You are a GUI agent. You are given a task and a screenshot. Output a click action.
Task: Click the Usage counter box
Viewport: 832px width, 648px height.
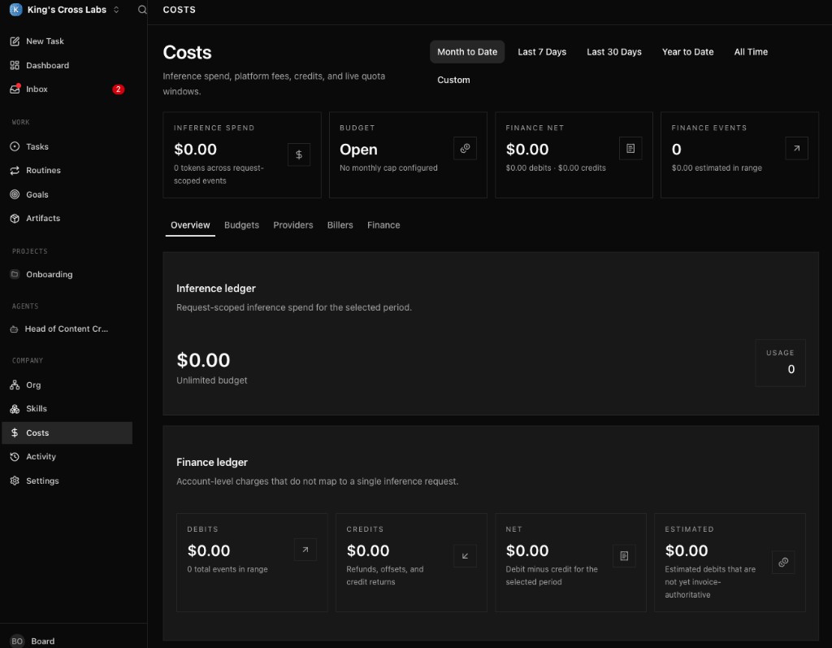[780, 363]
